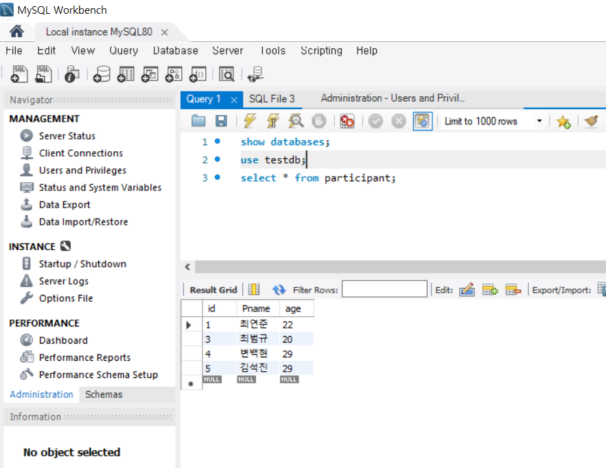
Task: Open Data Export in Navigator
Action: [65, 204]
